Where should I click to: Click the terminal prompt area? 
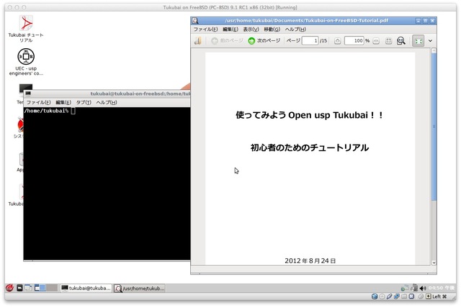point(107,183)
